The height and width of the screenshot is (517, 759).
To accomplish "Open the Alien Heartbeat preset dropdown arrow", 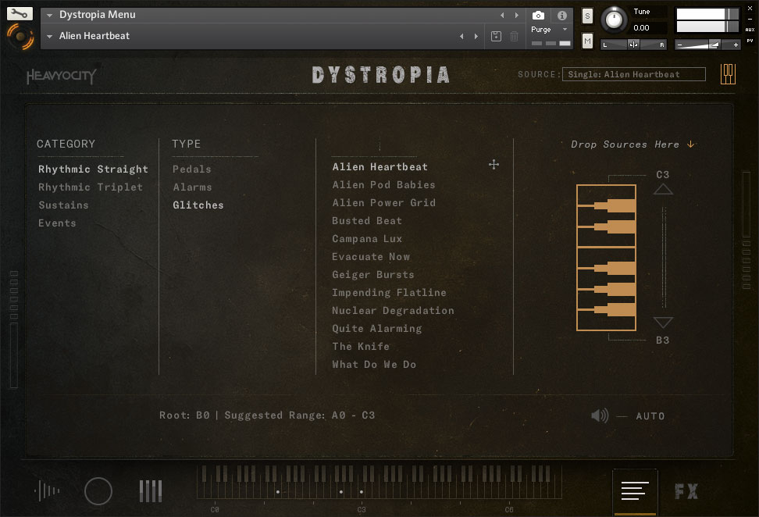I will (50, 36).
